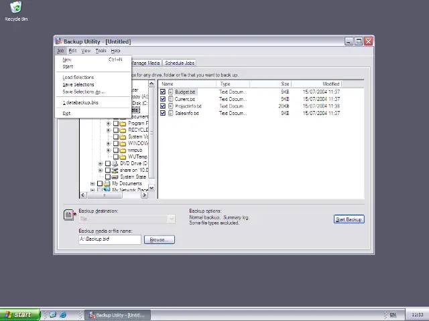
Task: Click Backup Utility taskbar button
Action: (117, 315)
